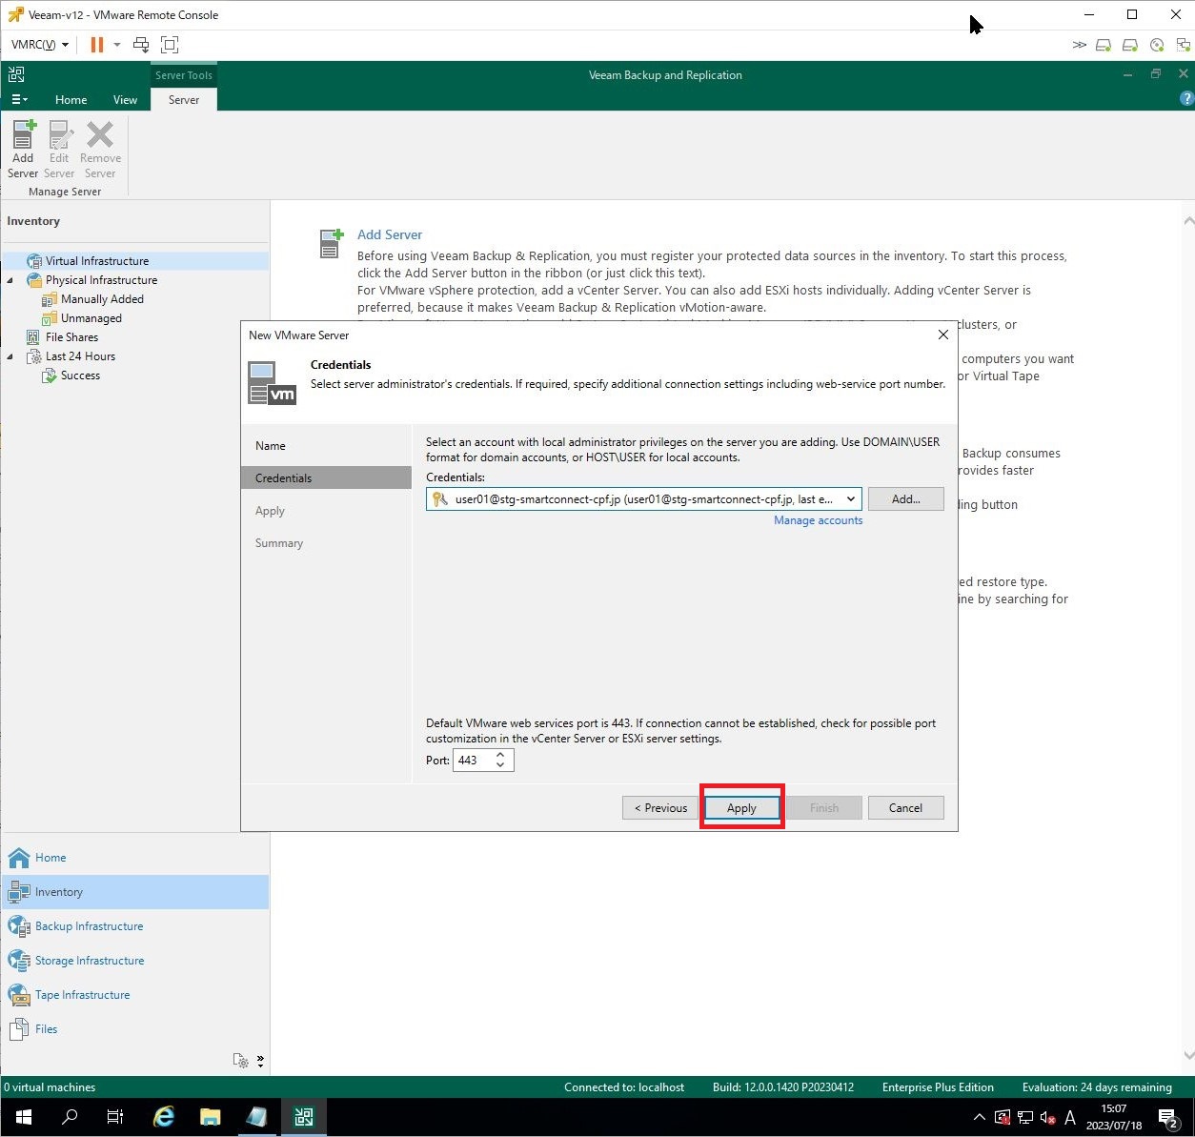Open the power options arrow beside pause
Screen dimensions: 1195x1137
[x=117, y=44]
